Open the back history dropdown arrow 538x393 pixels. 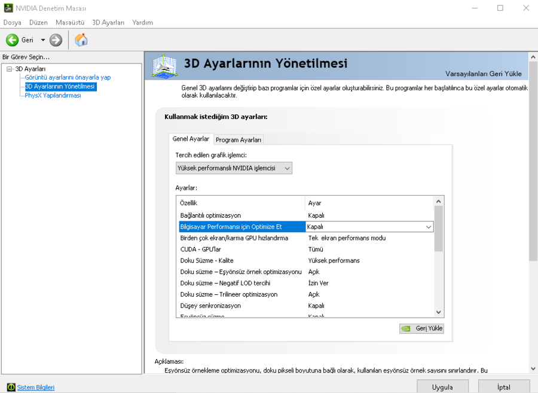pyautogui.click(x=43, y=40)
